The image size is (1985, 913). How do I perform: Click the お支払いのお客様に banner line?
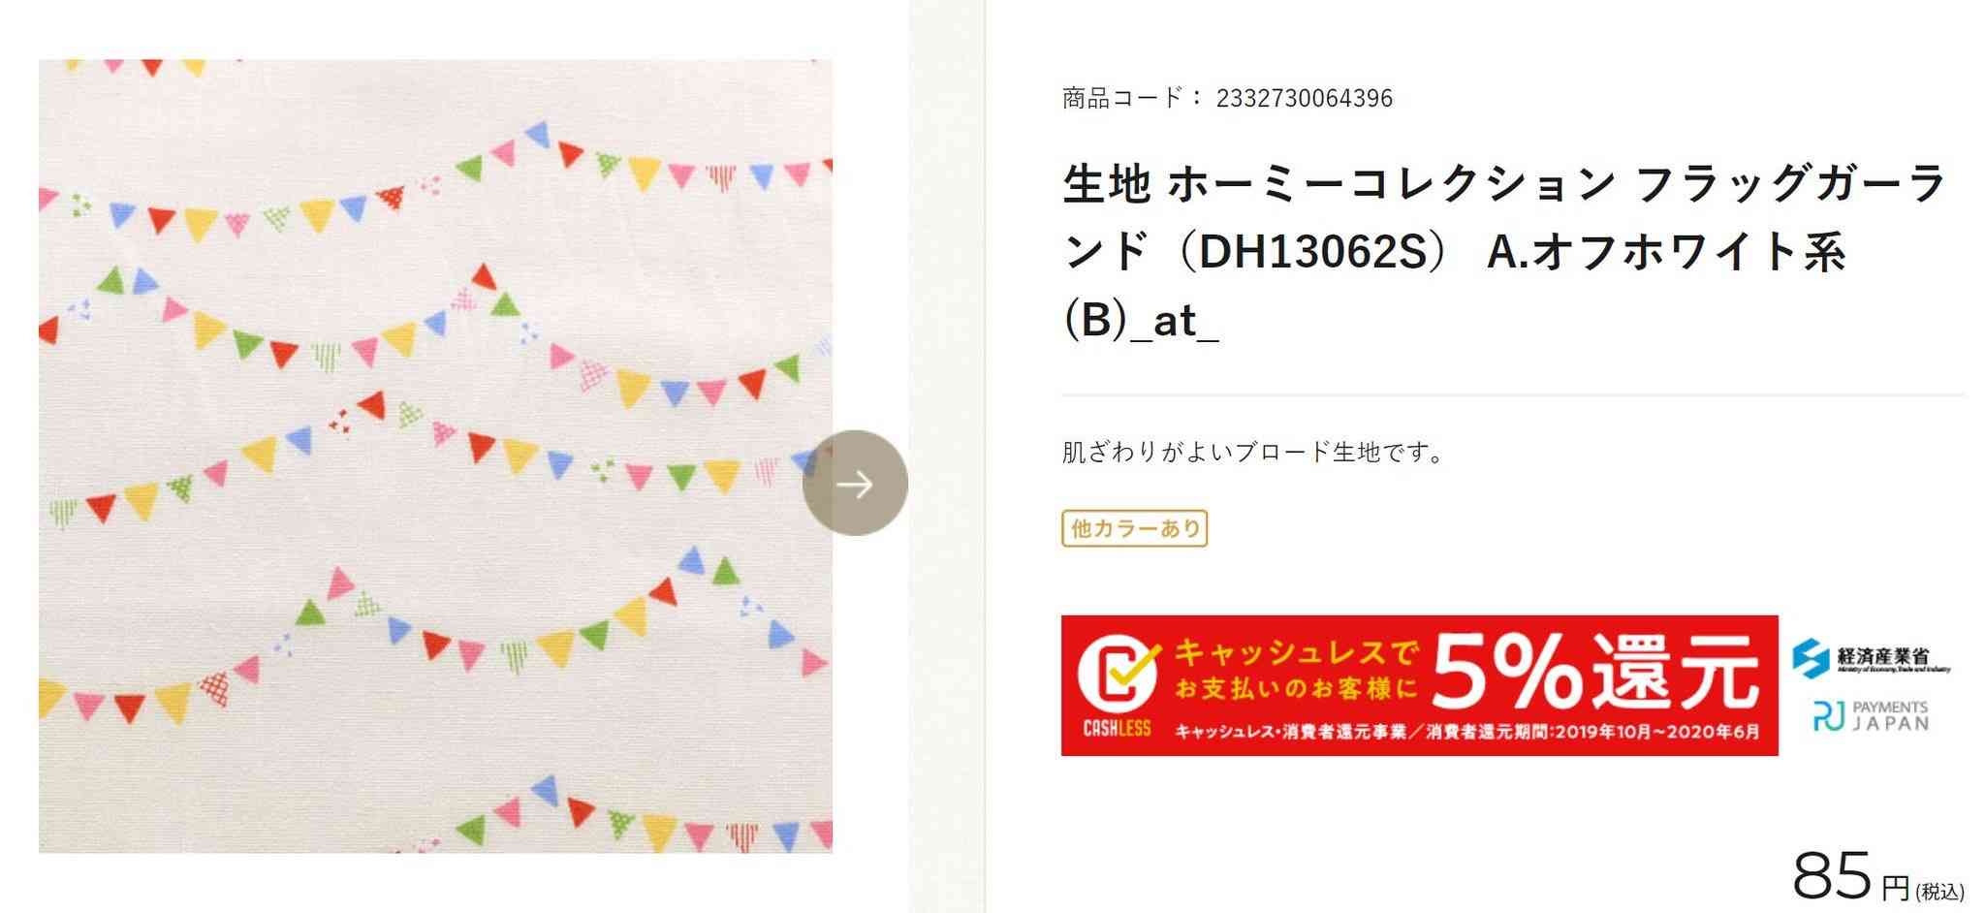point(1296,689)
